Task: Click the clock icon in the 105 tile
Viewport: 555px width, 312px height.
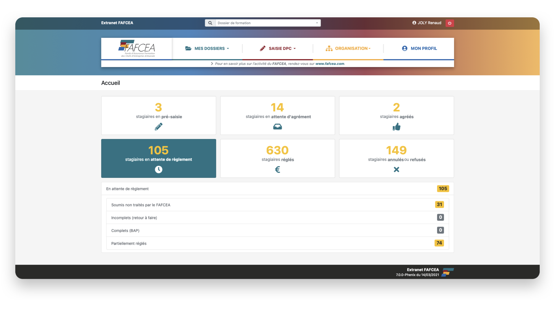Action: pos(158,170)
